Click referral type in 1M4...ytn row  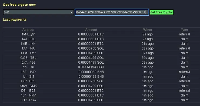(184, 34)
